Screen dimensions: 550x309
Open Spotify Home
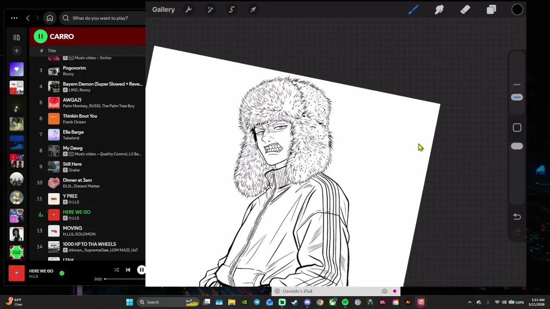(50, 18)
